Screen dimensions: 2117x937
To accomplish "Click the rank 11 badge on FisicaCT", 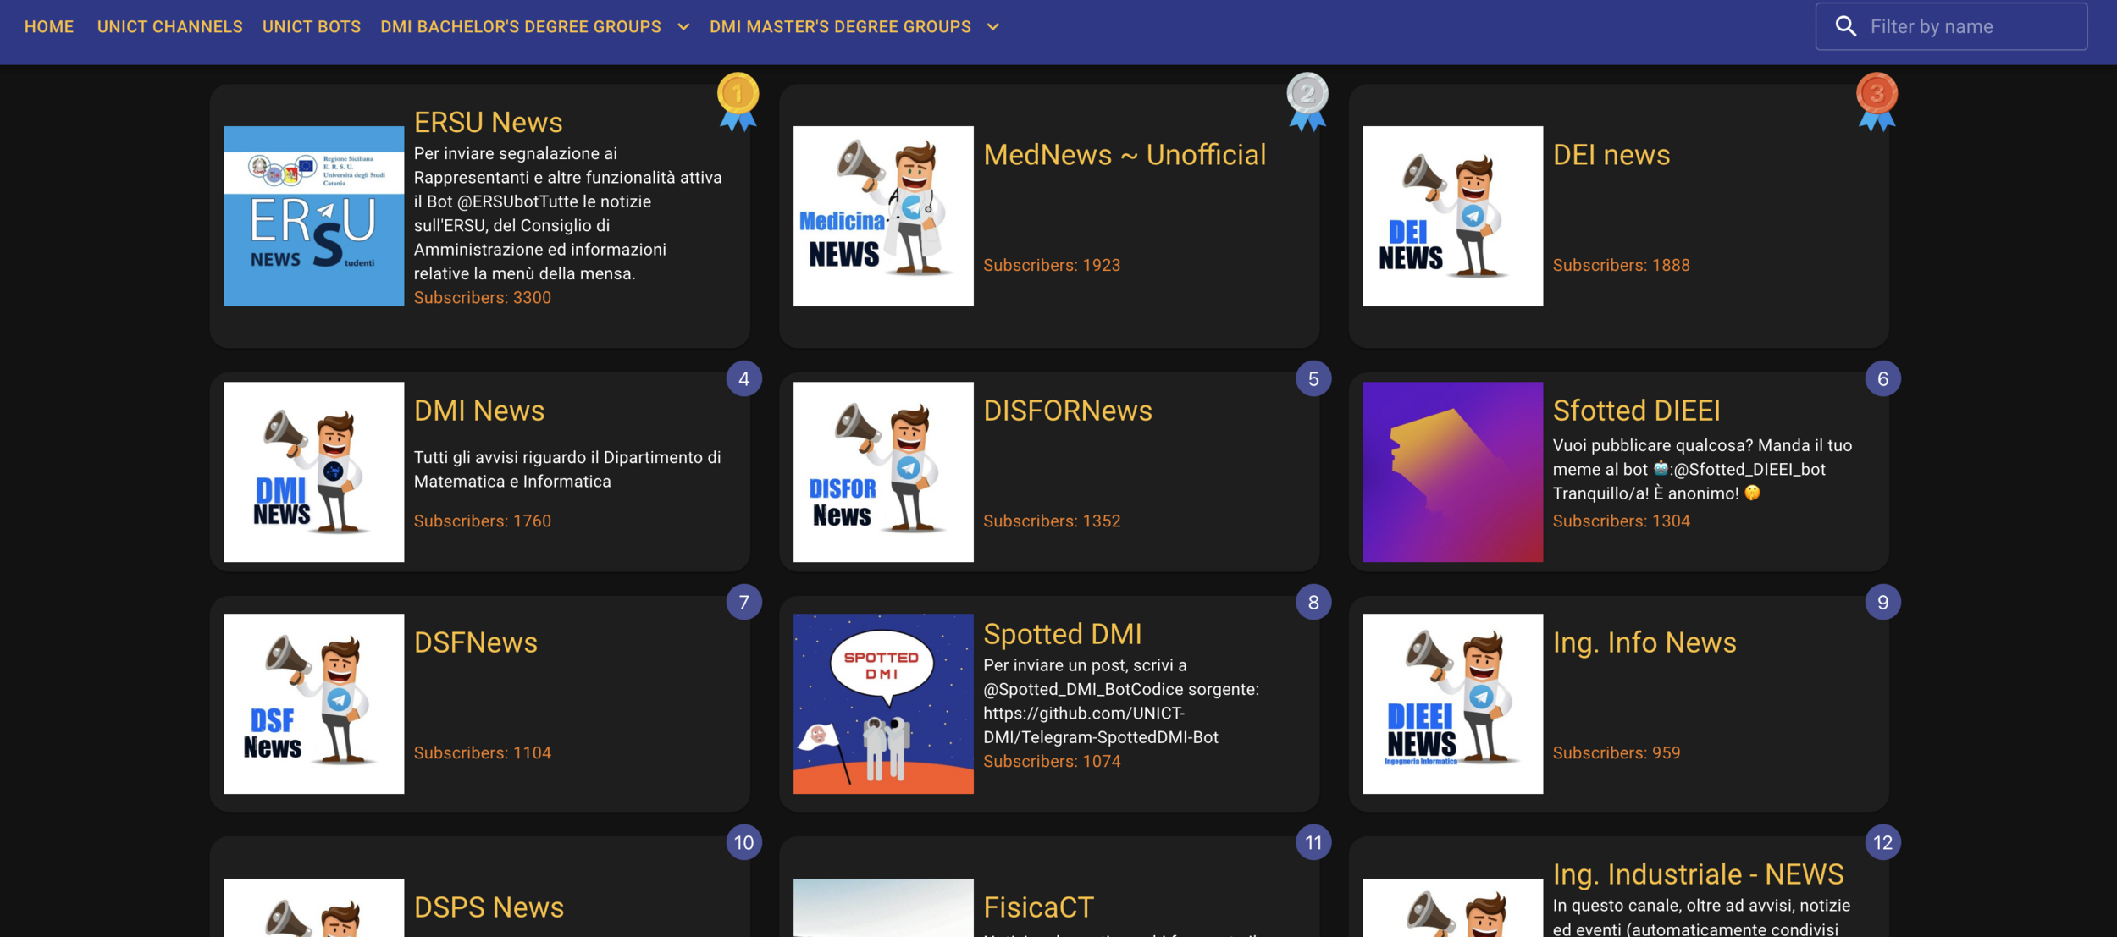I will click(x=1313, y=843).
